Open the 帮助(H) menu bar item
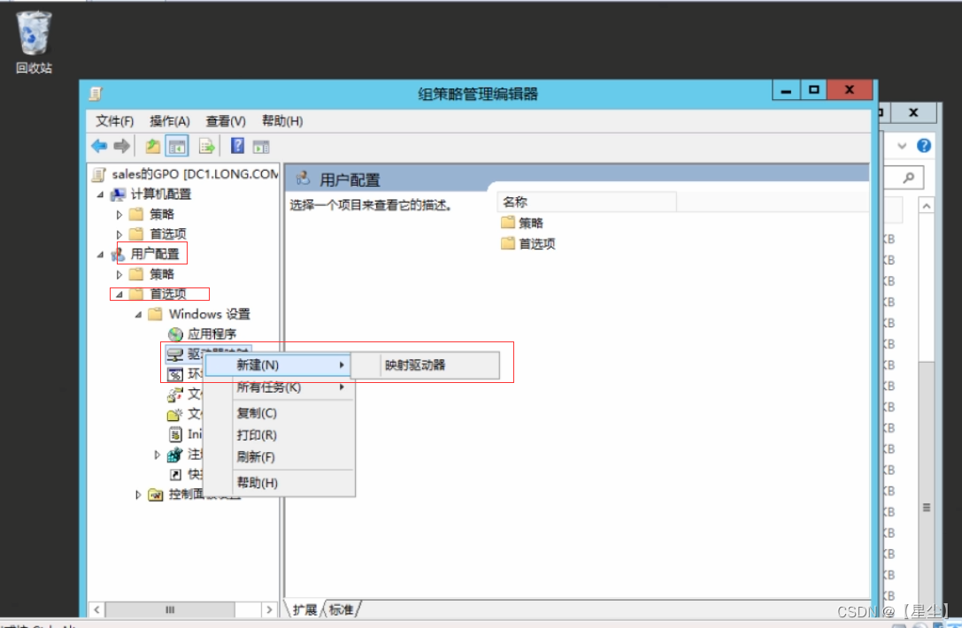Image resolution: width=962 pixels, height=628 pixels. click(x=282, y=121)
